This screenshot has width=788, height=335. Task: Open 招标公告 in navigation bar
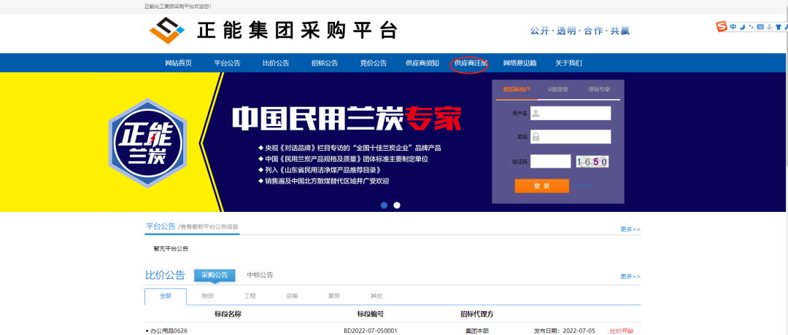click(x=325, y=63)
